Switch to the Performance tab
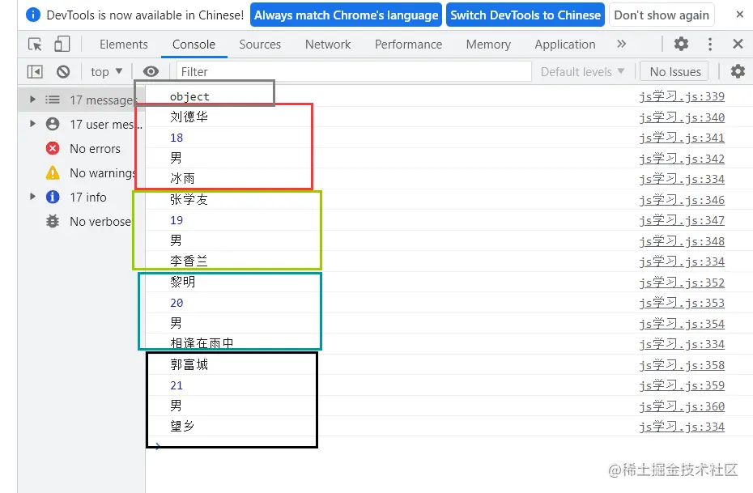 408,45
